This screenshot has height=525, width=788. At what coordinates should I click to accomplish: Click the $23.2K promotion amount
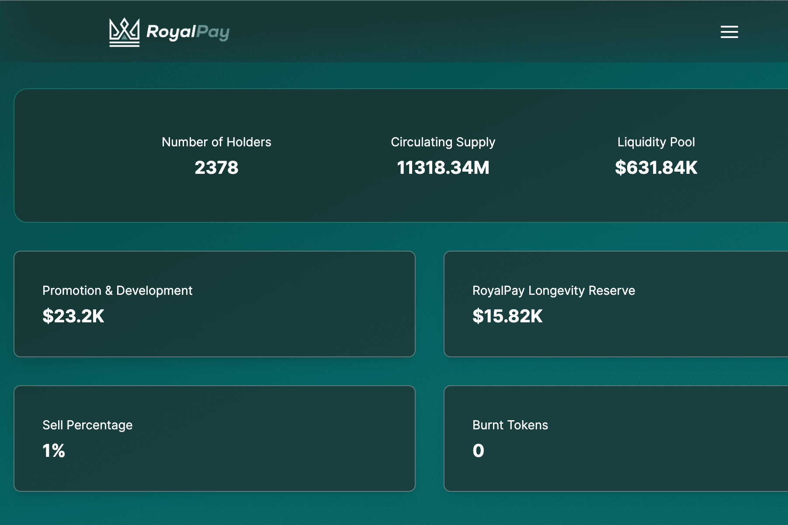pos(73,316)
